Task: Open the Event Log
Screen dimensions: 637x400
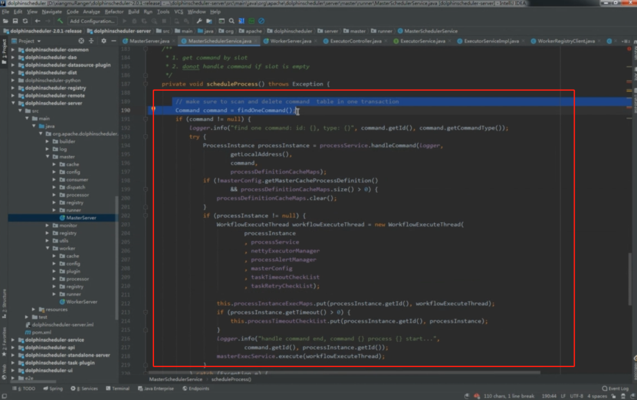Action: (615, 388)
